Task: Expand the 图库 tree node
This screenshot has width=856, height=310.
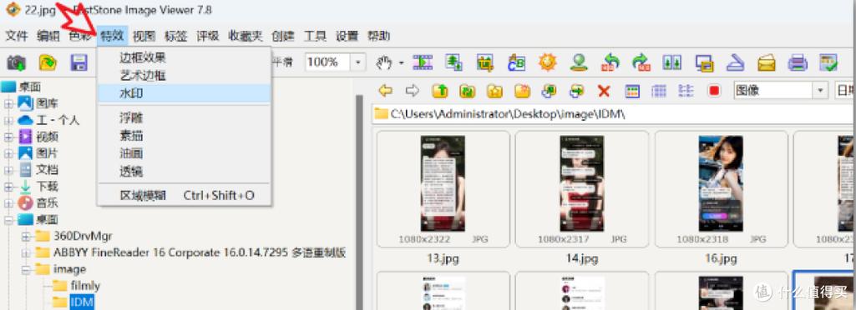Action: tap(8, 103)
